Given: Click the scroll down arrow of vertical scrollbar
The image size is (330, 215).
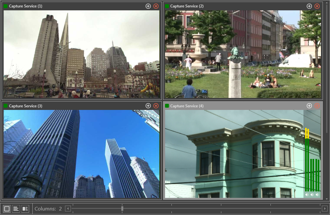Looking at the screenshot, I should [x=327, y=199].
